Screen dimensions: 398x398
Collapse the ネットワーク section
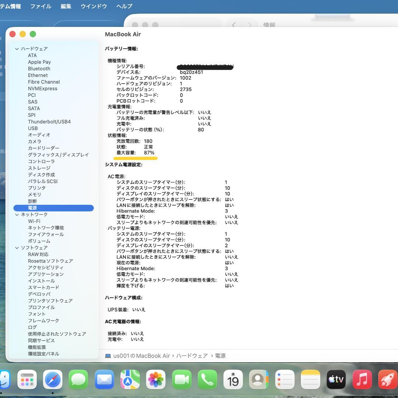pos(17,214)
